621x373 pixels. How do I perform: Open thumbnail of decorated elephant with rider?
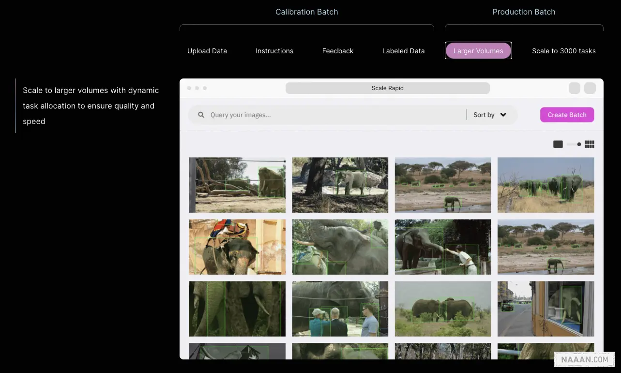(237, 247)
